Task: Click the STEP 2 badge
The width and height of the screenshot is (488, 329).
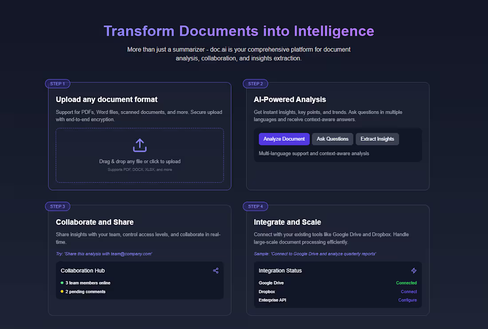Action: [x=256, y=83]
